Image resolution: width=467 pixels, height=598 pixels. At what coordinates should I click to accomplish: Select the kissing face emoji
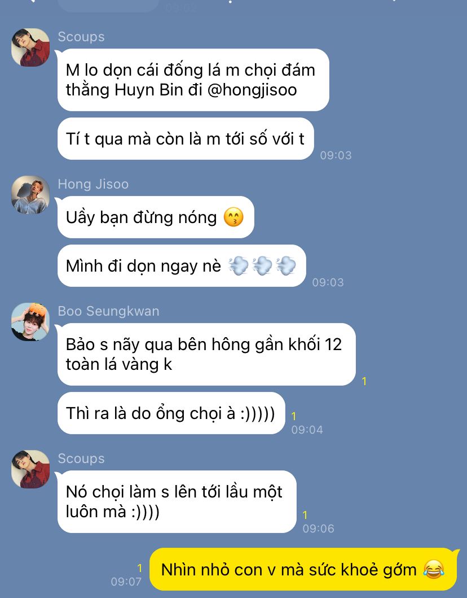click(233, 217)
